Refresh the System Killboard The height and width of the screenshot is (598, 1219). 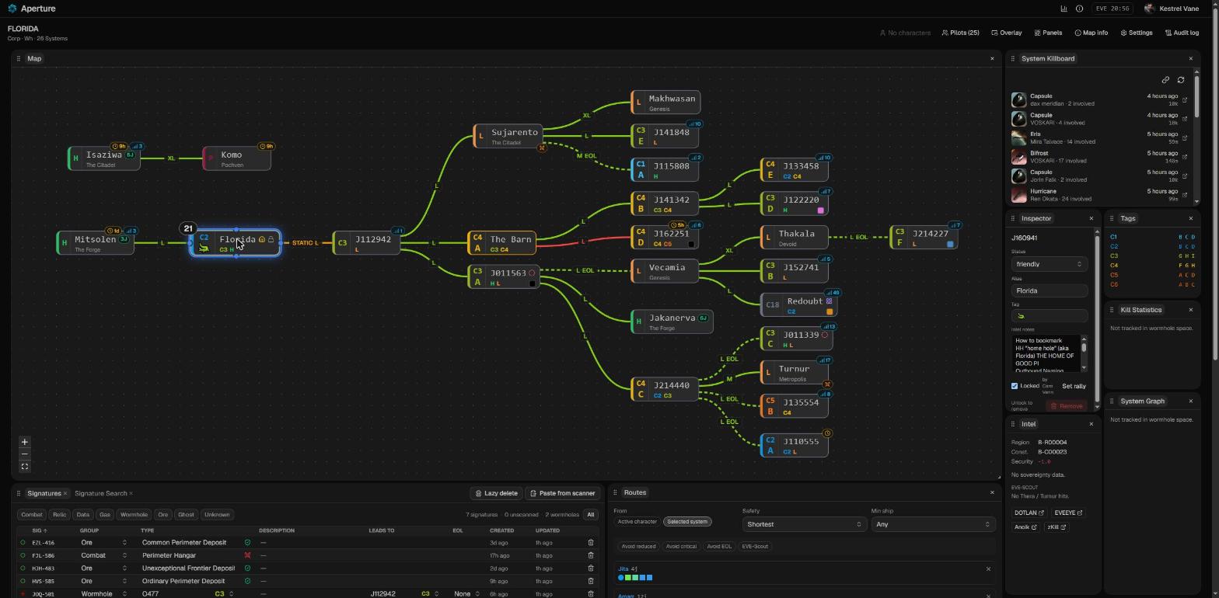[1181, 80]
